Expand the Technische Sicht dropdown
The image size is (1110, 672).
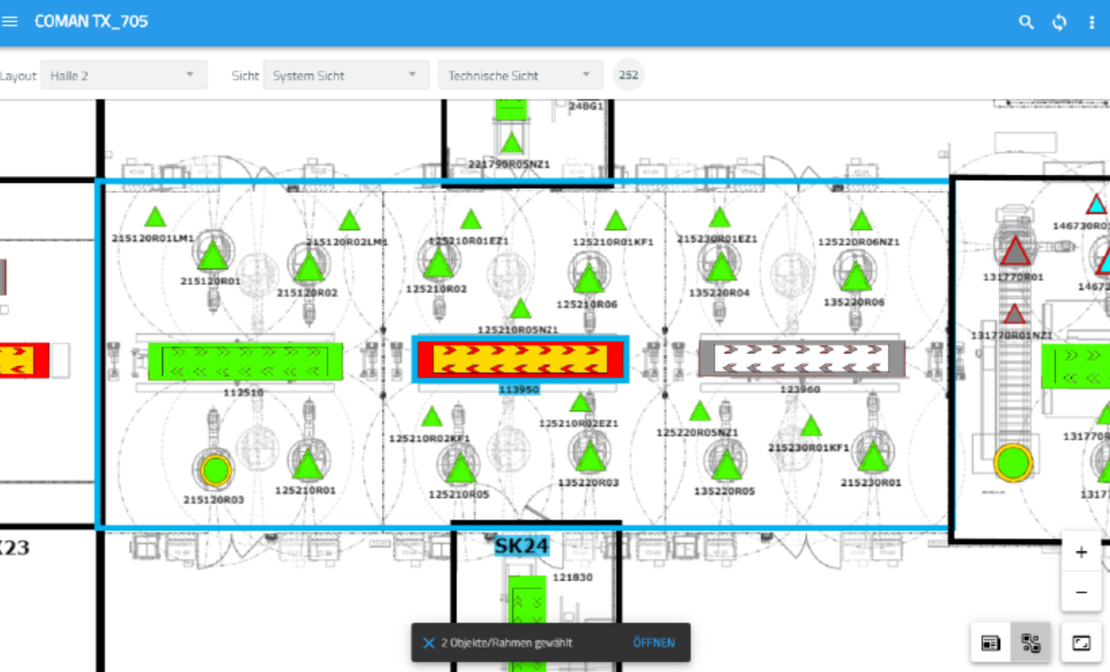tap(519, 75)
